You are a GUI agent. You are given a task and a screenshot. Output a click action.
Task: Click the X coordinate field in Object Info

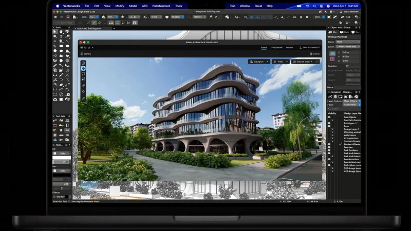350,52
